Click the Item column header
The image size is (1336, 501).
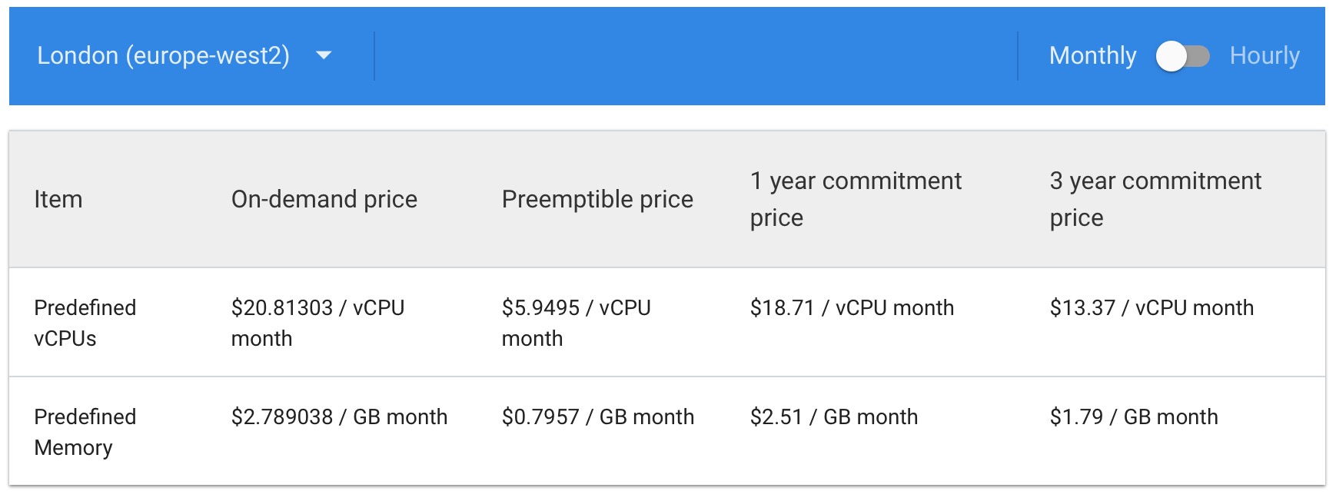(58, 199)
